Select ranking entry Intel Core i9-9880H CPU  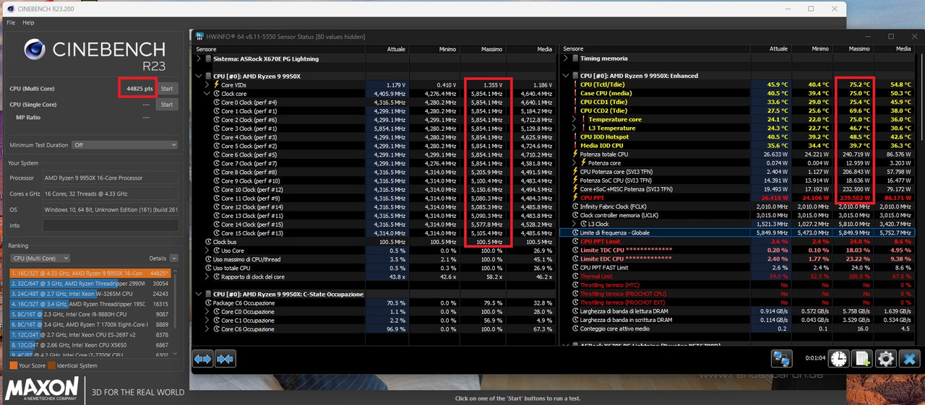click(90, 314)
